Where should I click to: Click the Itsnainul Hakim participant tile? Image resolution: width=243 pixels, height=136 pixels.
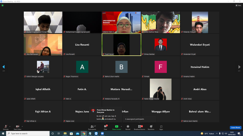click(x=200, y=67)
